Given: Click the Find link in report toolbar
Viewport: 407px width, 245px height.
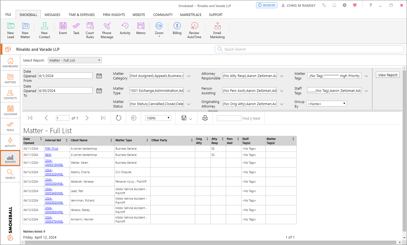Looking at the screenshot, I should click(246, 118).
